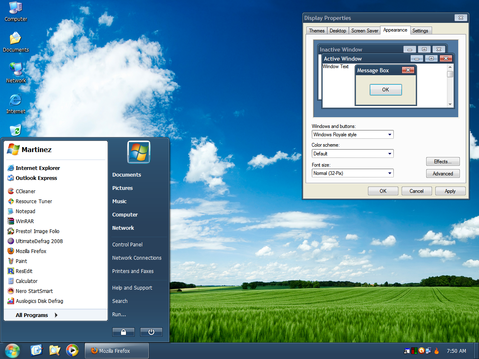Click the power button in Start menu
Image resolution: width=479 pixels, height=359 pixels.
pos(151,332)
